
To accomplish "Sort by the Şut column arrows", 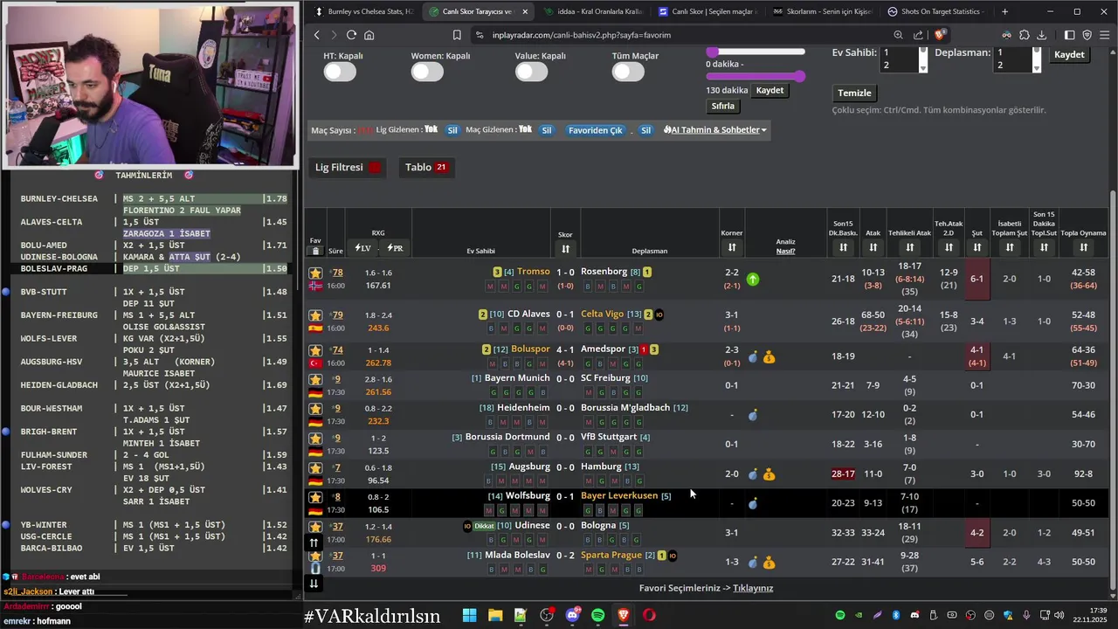I will (x=977, y=248).
